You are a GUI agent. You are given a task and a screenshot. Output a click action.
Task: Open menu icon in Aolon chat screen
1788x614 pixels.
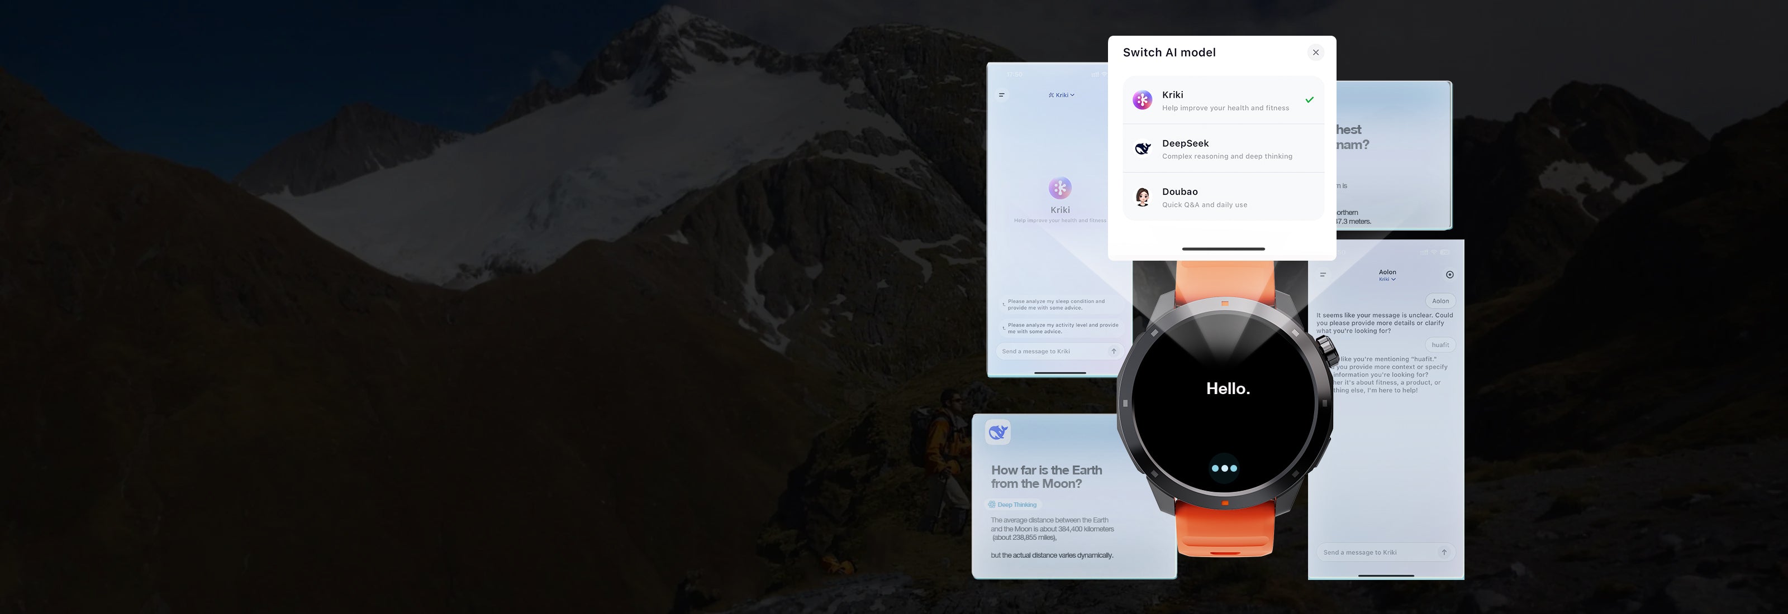click(x=1322, y=275)
